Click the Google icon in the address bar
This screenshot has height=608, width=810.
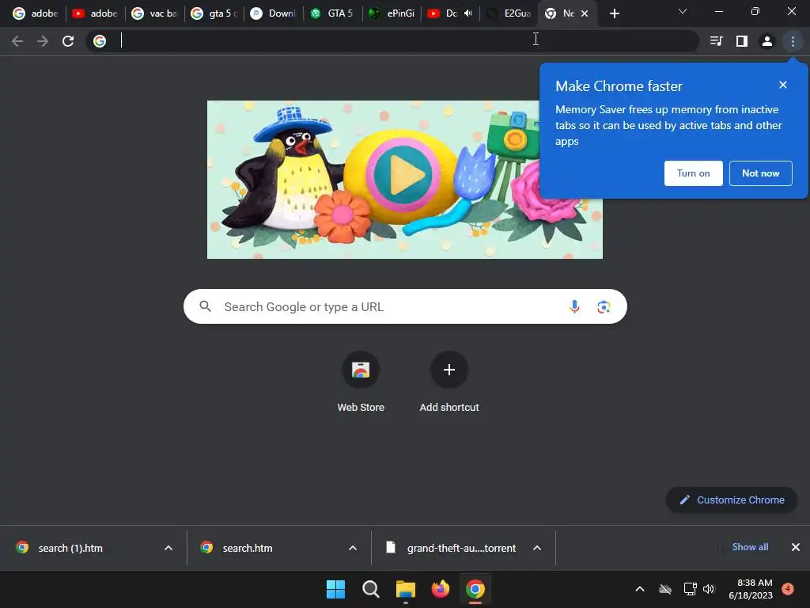[100, 41]
